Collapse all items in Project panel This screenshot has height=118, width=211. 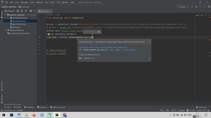[x=26, y=11]
